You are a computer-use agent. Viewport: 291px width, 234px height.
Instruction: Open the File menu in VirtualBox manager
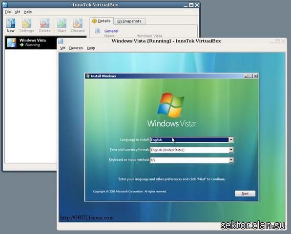point(8,12)
